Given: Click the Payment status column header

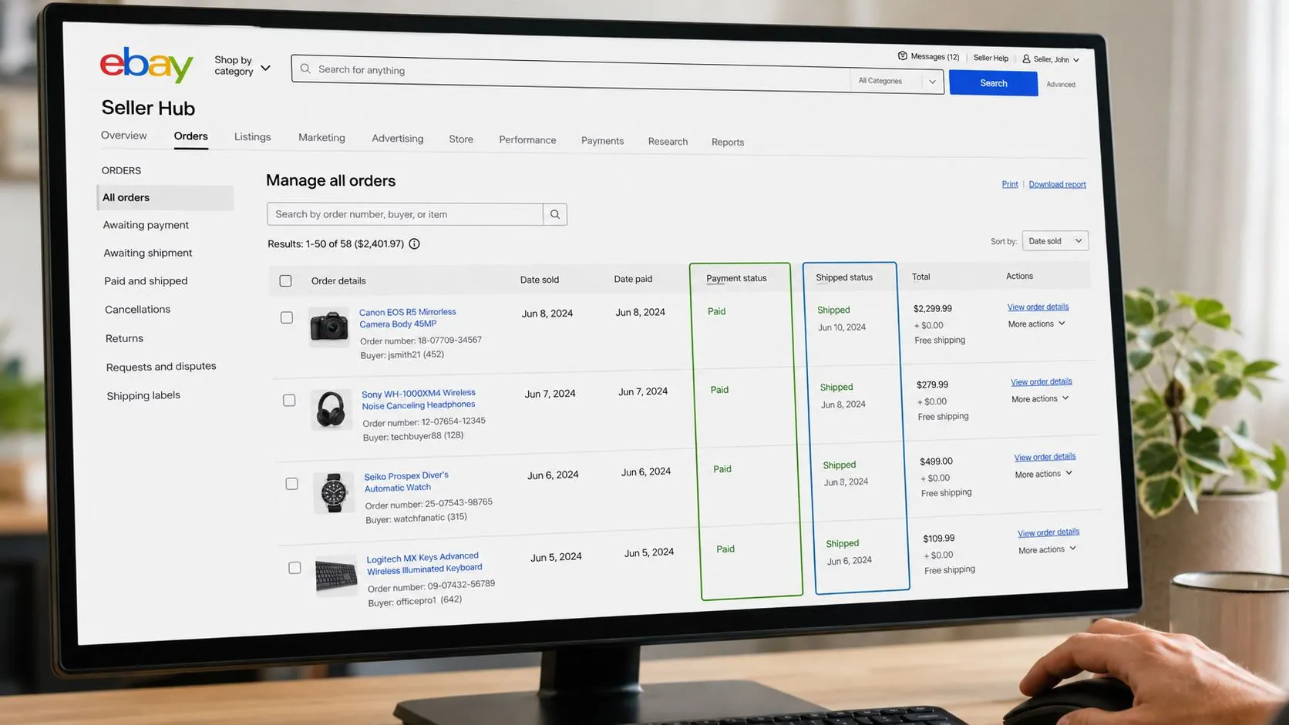Looking at the screenshot, I should 736,278.
